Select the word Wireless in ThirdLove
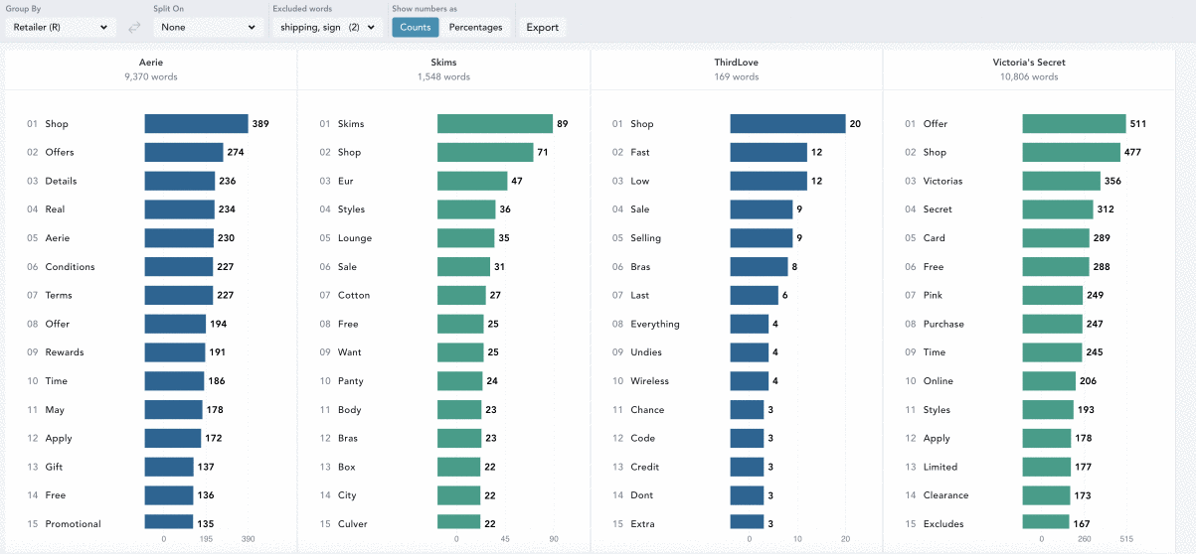Image resolution: width=1196 pixels, height=554 pixels. pos(649,381)
